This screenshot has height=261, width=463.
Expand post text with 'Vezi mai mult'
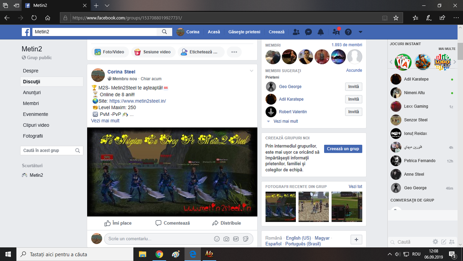(105, 121)
